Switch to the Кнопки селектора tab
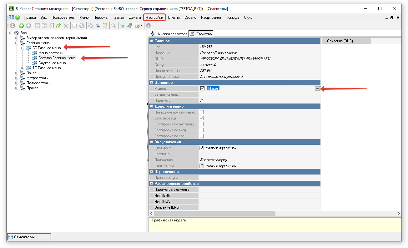Image resolution: width=408 pixels, height=248 pixels. click(x=169, y=34)
